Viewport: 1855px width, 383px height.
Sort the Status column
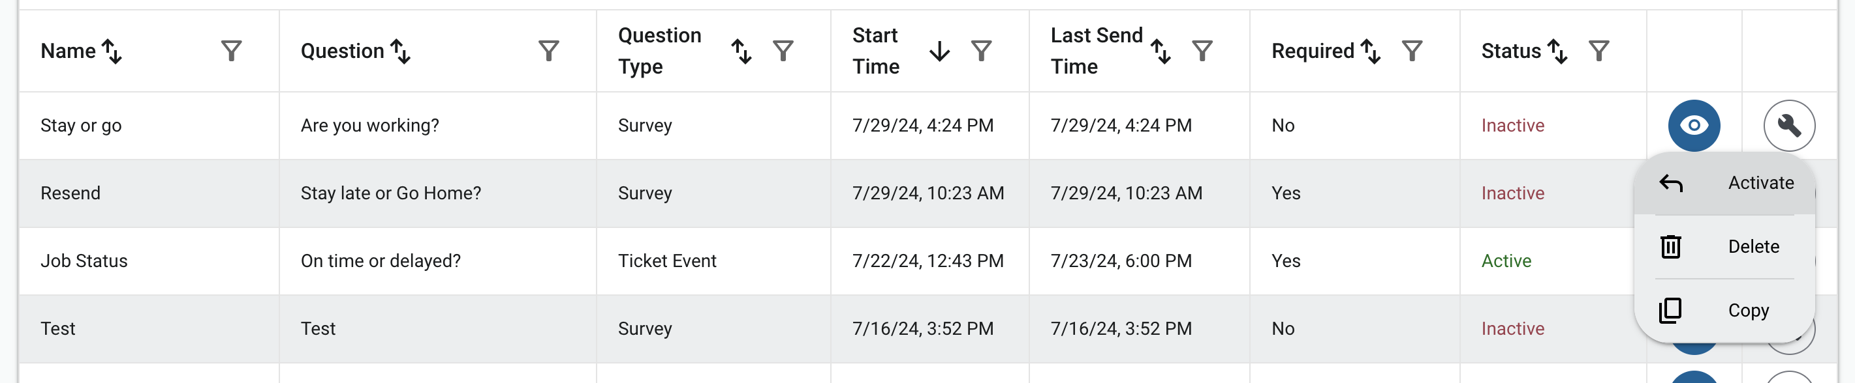(1557, 51)
